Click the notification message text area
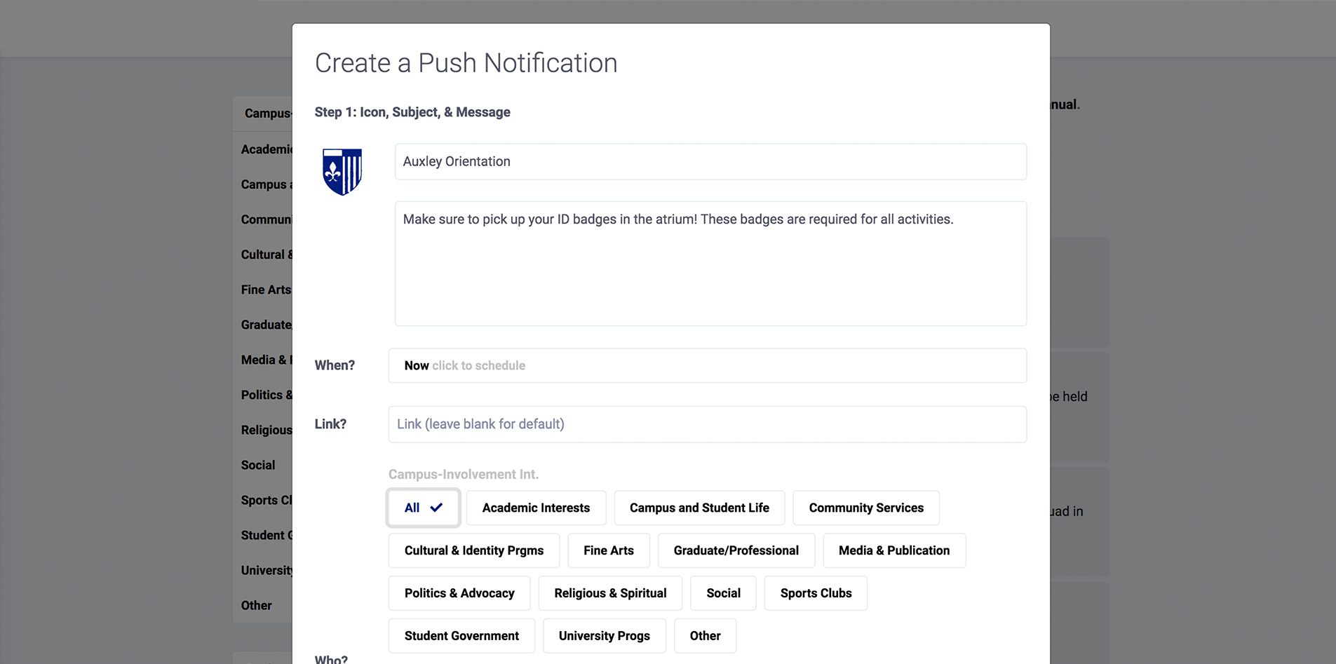The width and height of the screenshot is (1336, 664). (x=710, y=264)
